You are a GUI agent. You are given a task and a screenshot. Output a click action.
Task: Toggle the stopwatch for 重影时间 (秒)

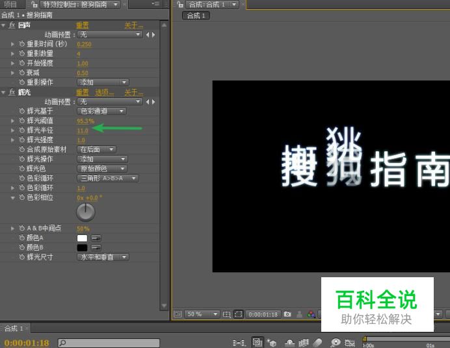[x=22, y=43]
